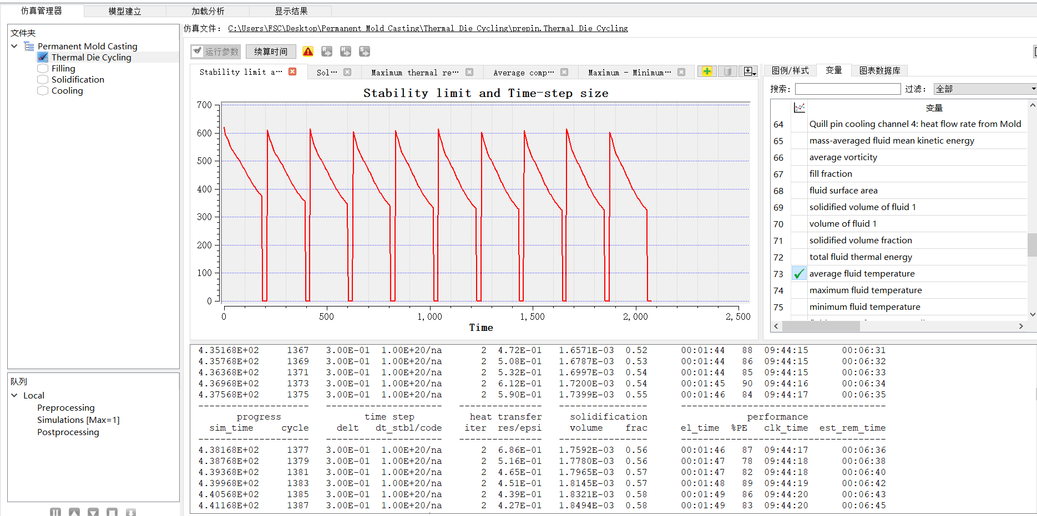
Task: Check the fill fraction variable box
Action: click(799, 174)
